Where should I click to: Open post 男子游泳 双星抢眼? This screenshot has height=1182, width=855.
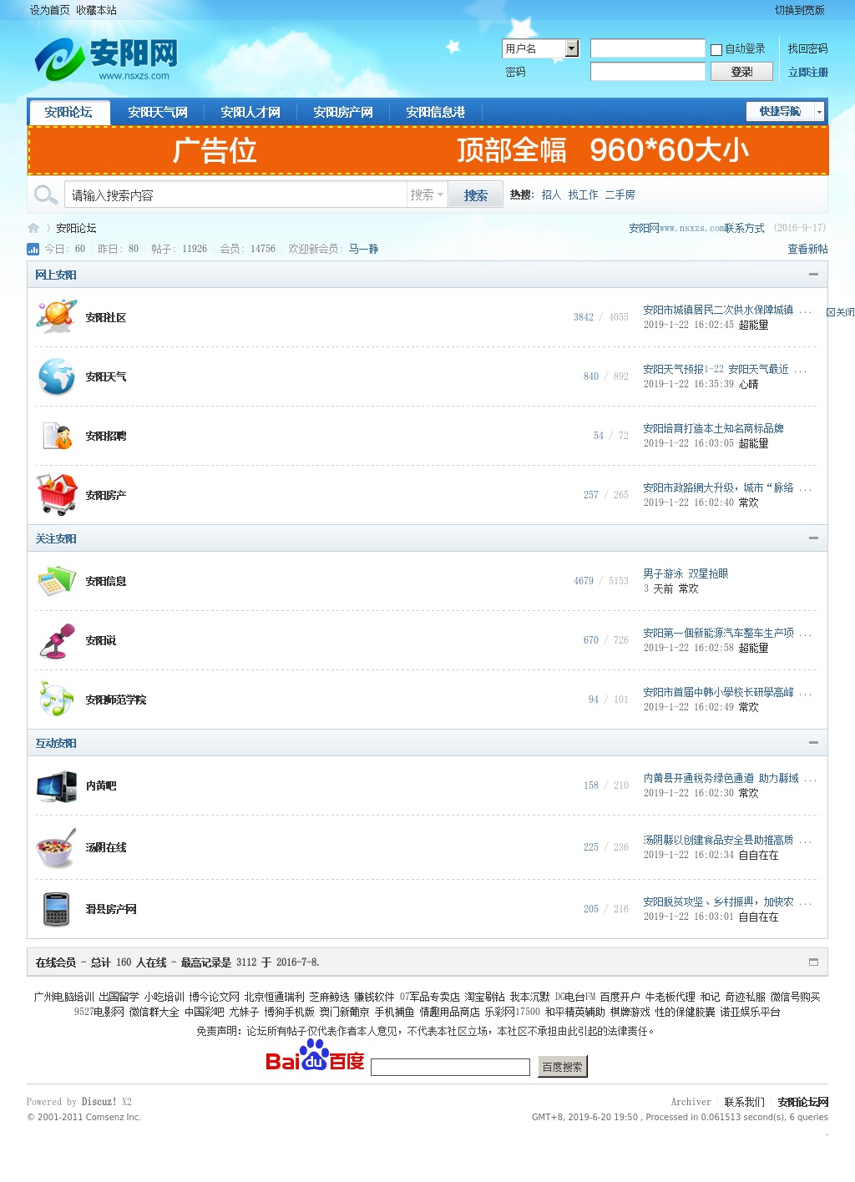(686, 573)
